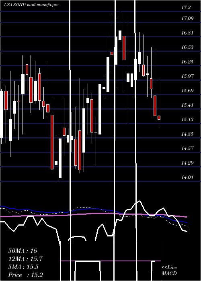Select the 16.81 price axis label
Viewport: 201px width, 281px height.
click(188, 33)
